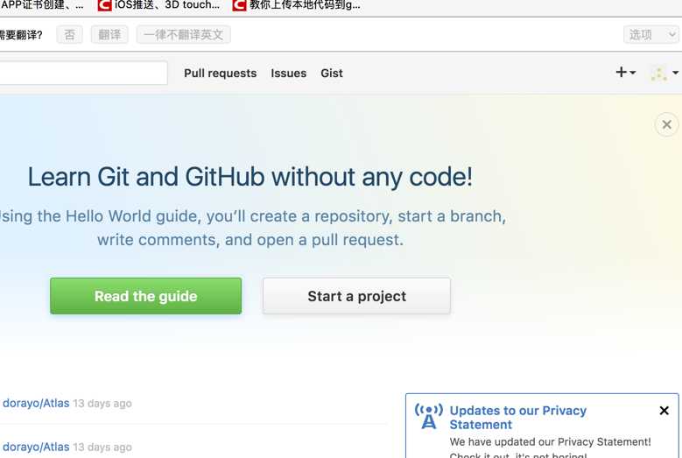Open the second dorayo/Atlas link
The width and height of the screenshot is (682, 458).
click(x=36, y=447)
